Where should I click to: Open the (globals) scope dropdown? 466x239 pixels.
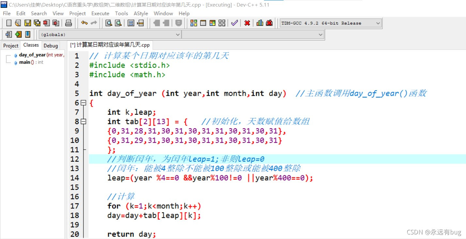click(x=110, y=34)
